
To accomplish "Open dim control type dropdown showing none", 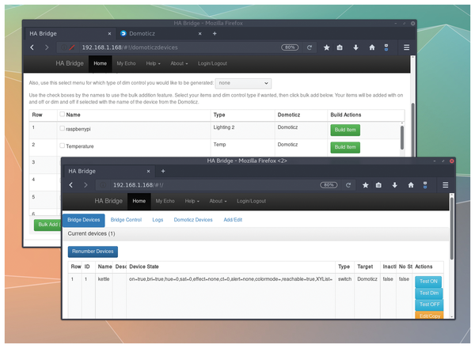I will 243,83.
